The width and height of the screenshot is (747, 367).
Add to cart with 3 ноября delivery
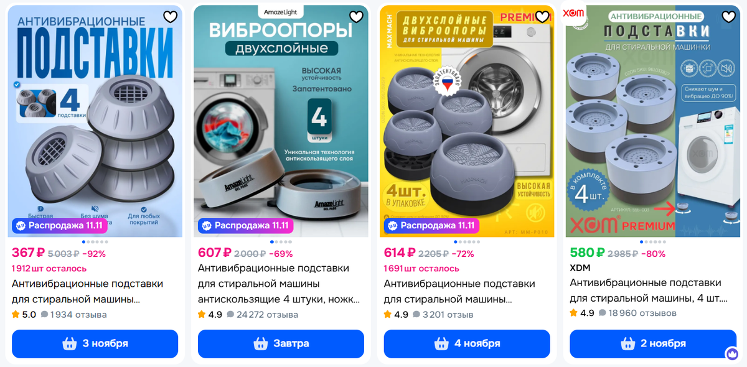95,343
